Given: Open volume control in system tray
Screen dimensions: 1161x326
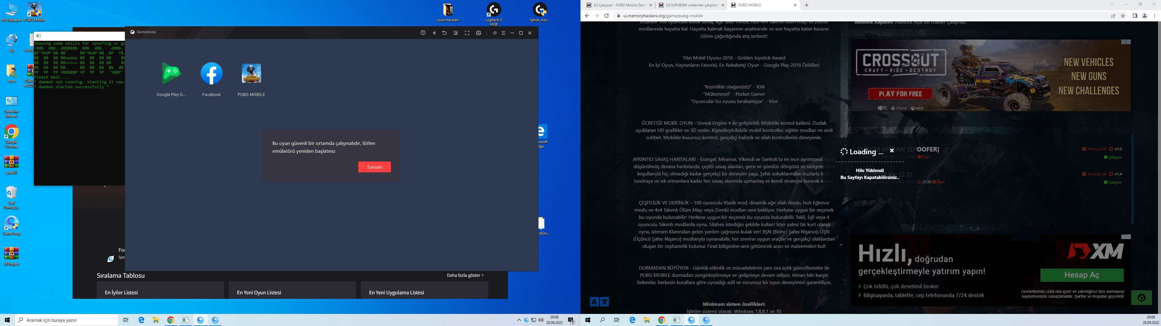Looking at the screenshot, I should 541,320.
